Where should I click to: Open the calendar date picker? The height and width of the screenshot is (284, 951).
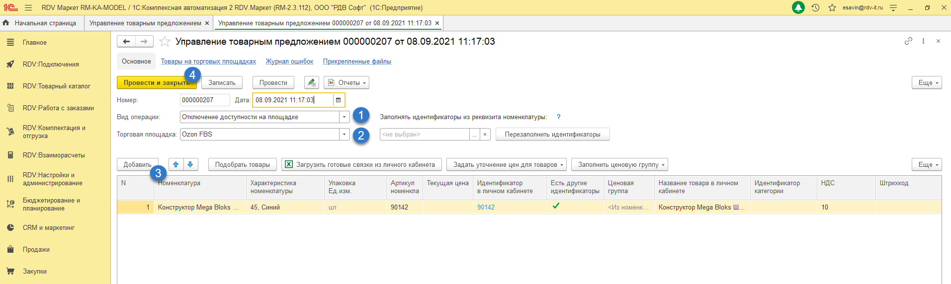point(338,100)
